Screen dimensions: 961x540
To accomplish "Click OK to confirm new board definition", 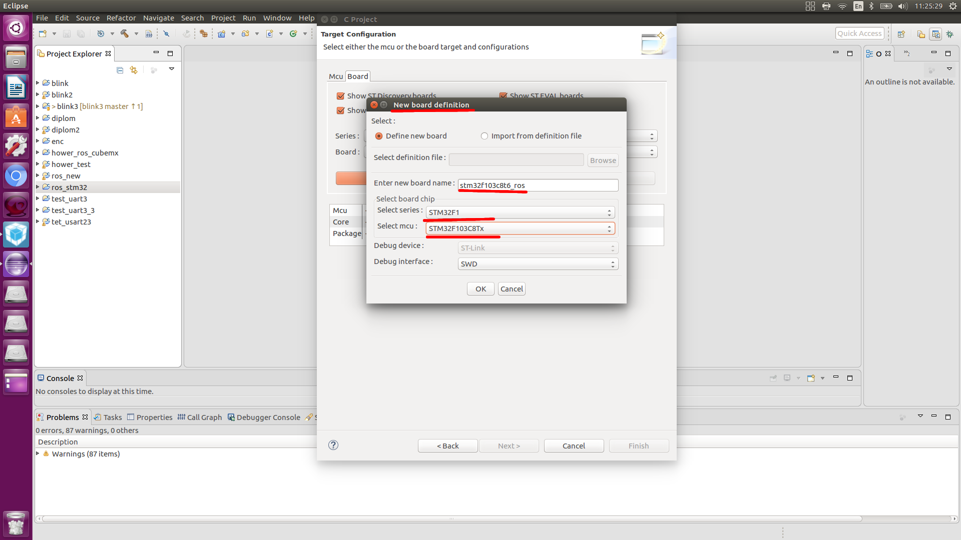I will pyautogui.click(x=480, y=289).
